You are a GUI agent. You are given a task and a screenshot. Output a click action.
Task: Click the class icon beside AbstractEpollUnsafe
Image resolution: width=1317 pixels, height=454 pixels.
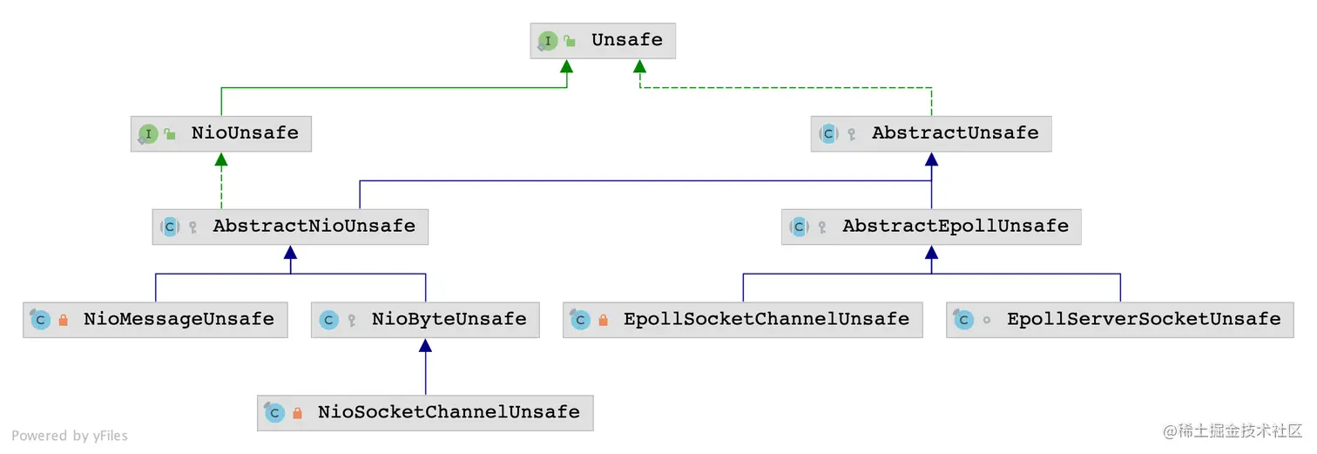pos(799,227)
